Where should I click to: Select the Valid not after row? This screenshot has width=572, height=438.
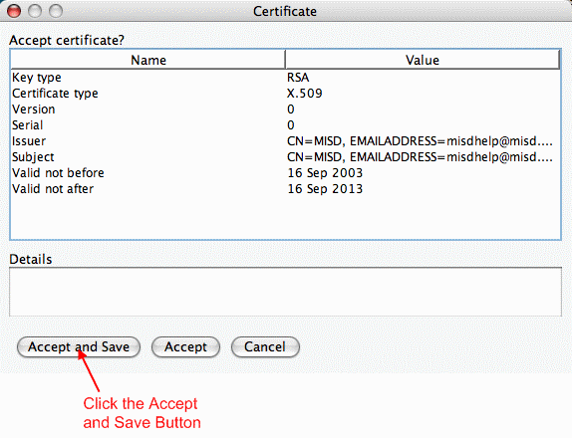click(x=285, y=189)
